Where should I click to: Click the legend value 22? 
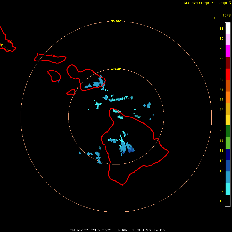coord(221,140)
